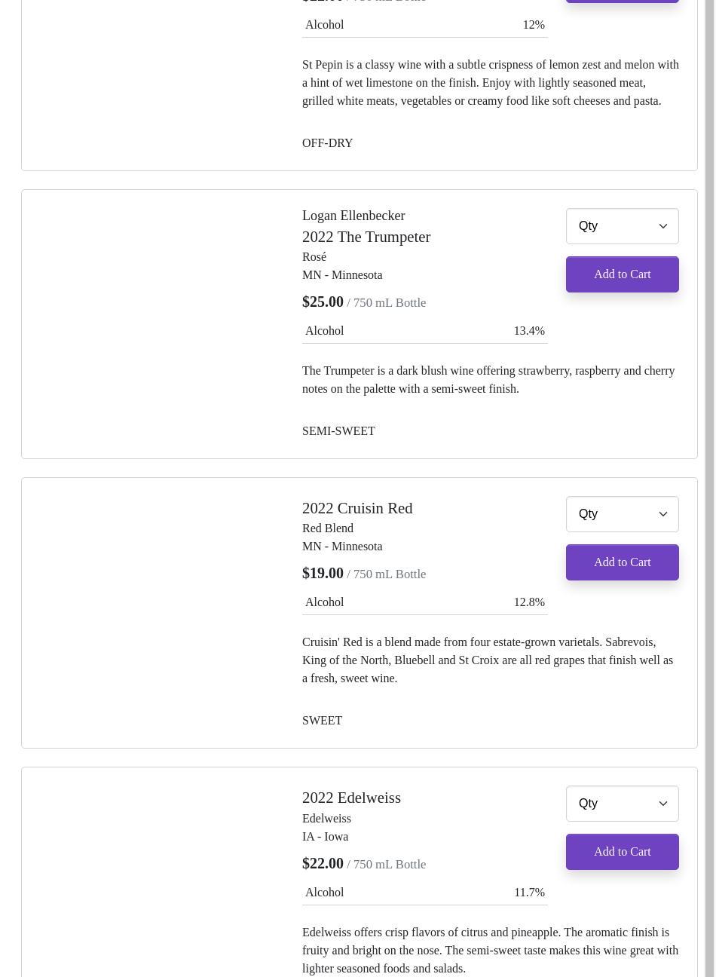This screenshot has height=977, width=716.
Task: Click the $19.00 price for Cruisin Red
Action: coord(323,573)
